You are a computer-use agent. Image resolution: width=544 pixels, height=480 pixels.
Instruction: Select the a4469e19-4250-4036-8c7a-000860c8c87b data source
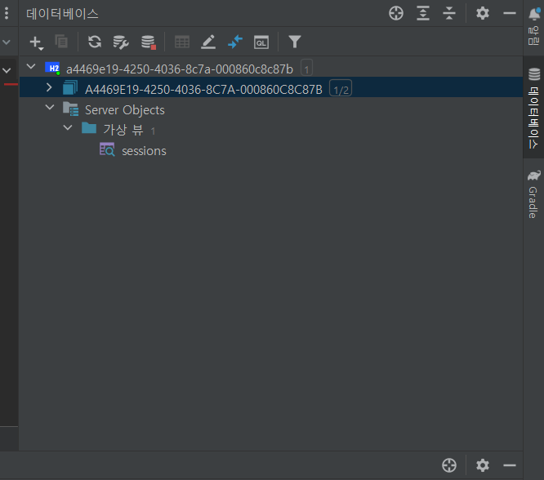pyautogui.click(x=180, y=69)
